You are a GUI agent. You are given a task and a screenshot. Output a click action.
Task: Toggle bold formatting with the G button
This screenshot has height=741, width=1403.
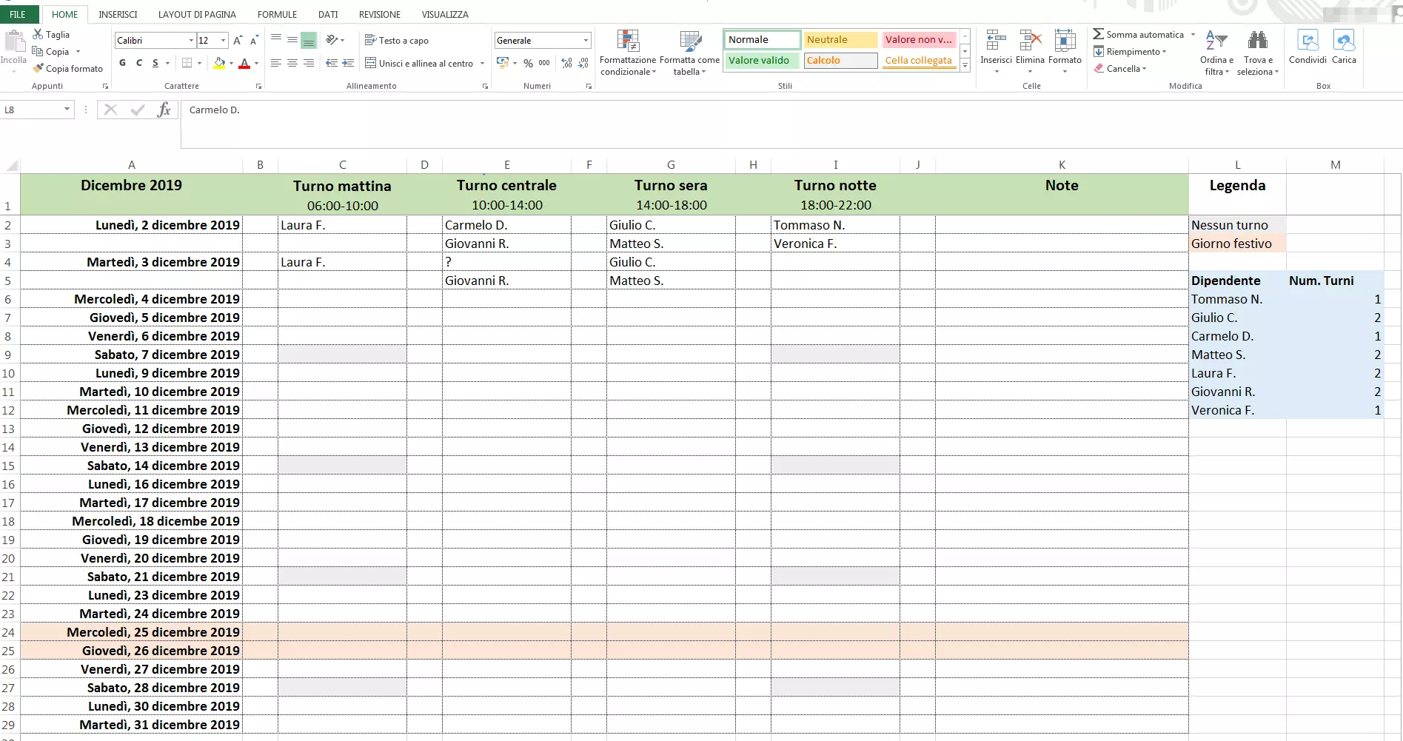(x=122, y=63)
